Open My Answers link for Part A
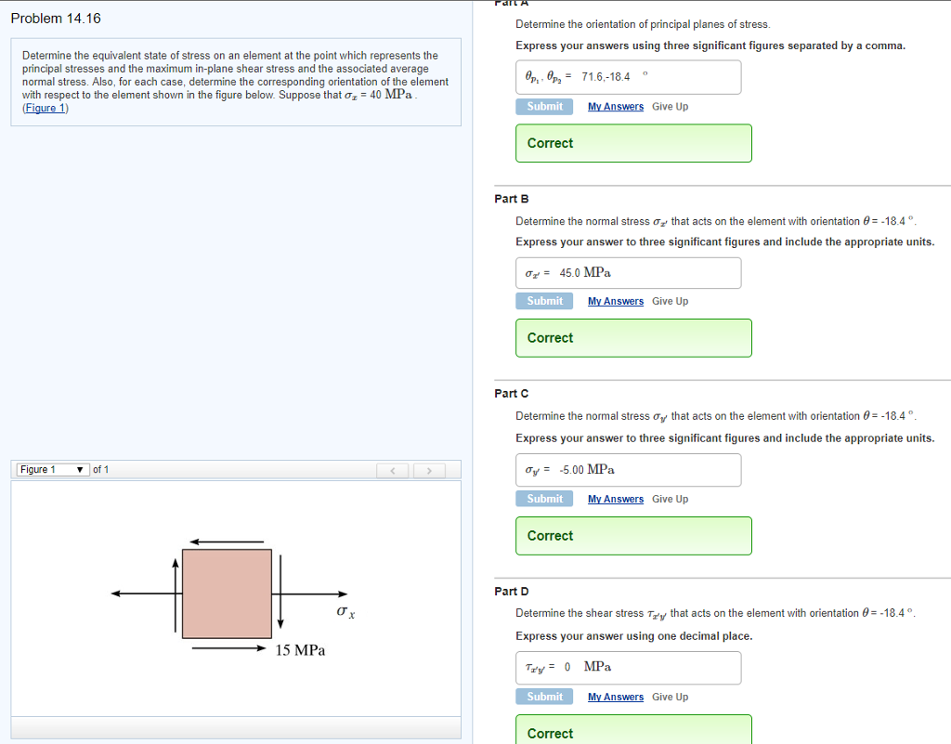 [615, 107]
